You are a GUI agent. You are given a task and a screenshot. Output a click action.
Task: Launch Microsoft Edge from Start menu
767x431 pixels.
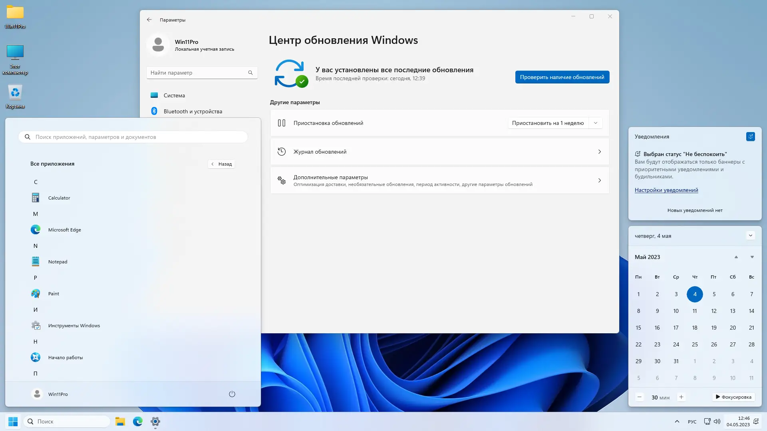tap(64, 230)
